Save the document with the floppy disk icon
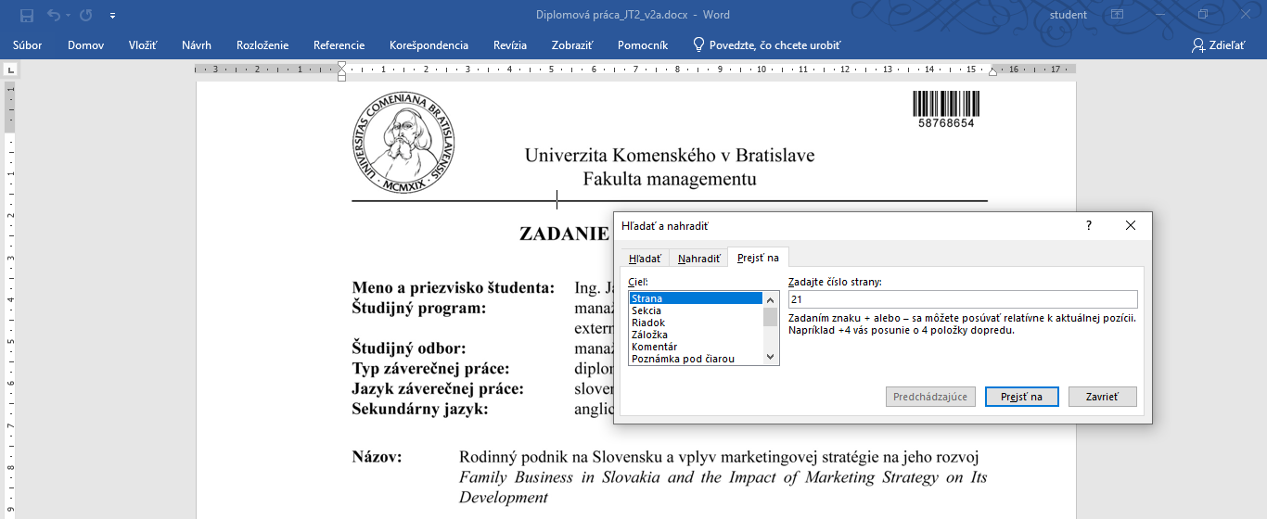Image resolution: width=1267 pixels, height=519 pixels. (27, 15)
